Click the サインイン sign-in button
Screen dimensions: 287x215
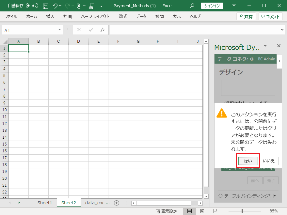pos(212,6)
